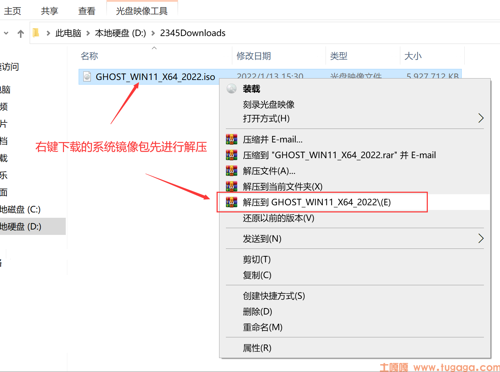Click WinRAR icon beside 解压到当前文件夹(X)
This screenshot has height=372, width=500.
tap(232, 186)
